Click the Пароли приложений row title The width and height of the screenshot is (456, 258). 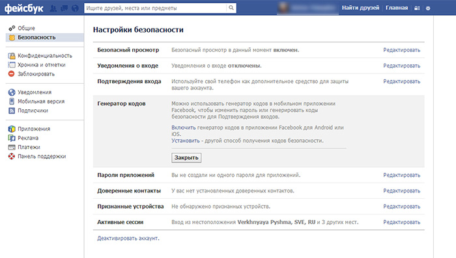coord(126,175)
